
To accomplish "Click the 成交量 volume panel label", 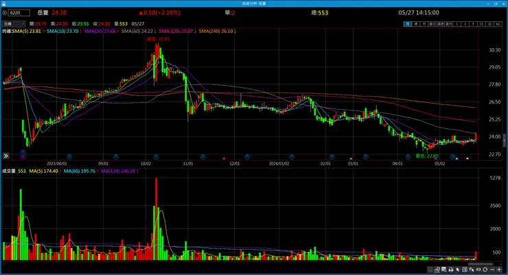I will pos(9,171).
